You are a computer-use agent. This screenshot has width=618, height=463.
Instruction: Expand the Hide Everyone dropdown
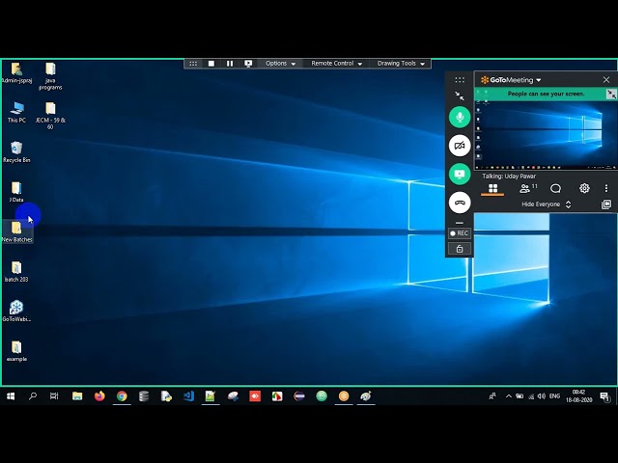(x=546, y=204)
